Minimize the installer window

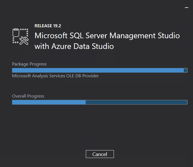[x=187, y=8]
